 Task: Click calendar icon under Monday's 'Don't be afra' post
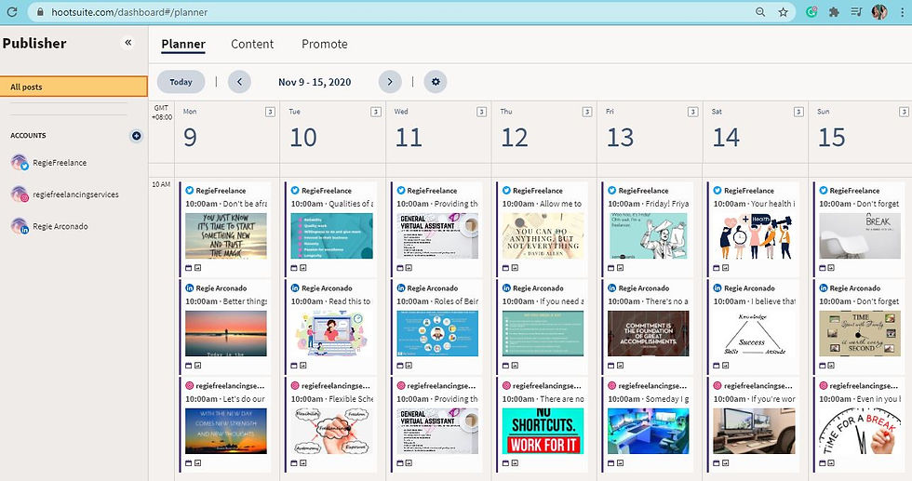pos(188,268)
